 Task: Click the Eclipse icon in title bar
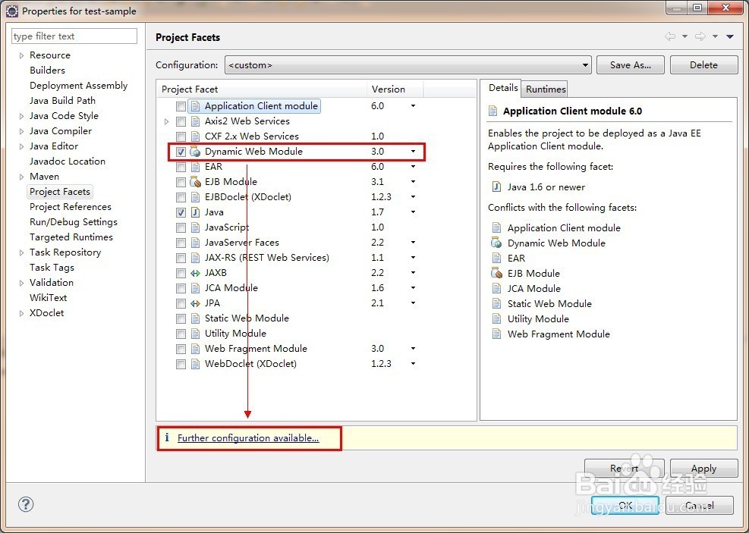[x=12, y=11]
